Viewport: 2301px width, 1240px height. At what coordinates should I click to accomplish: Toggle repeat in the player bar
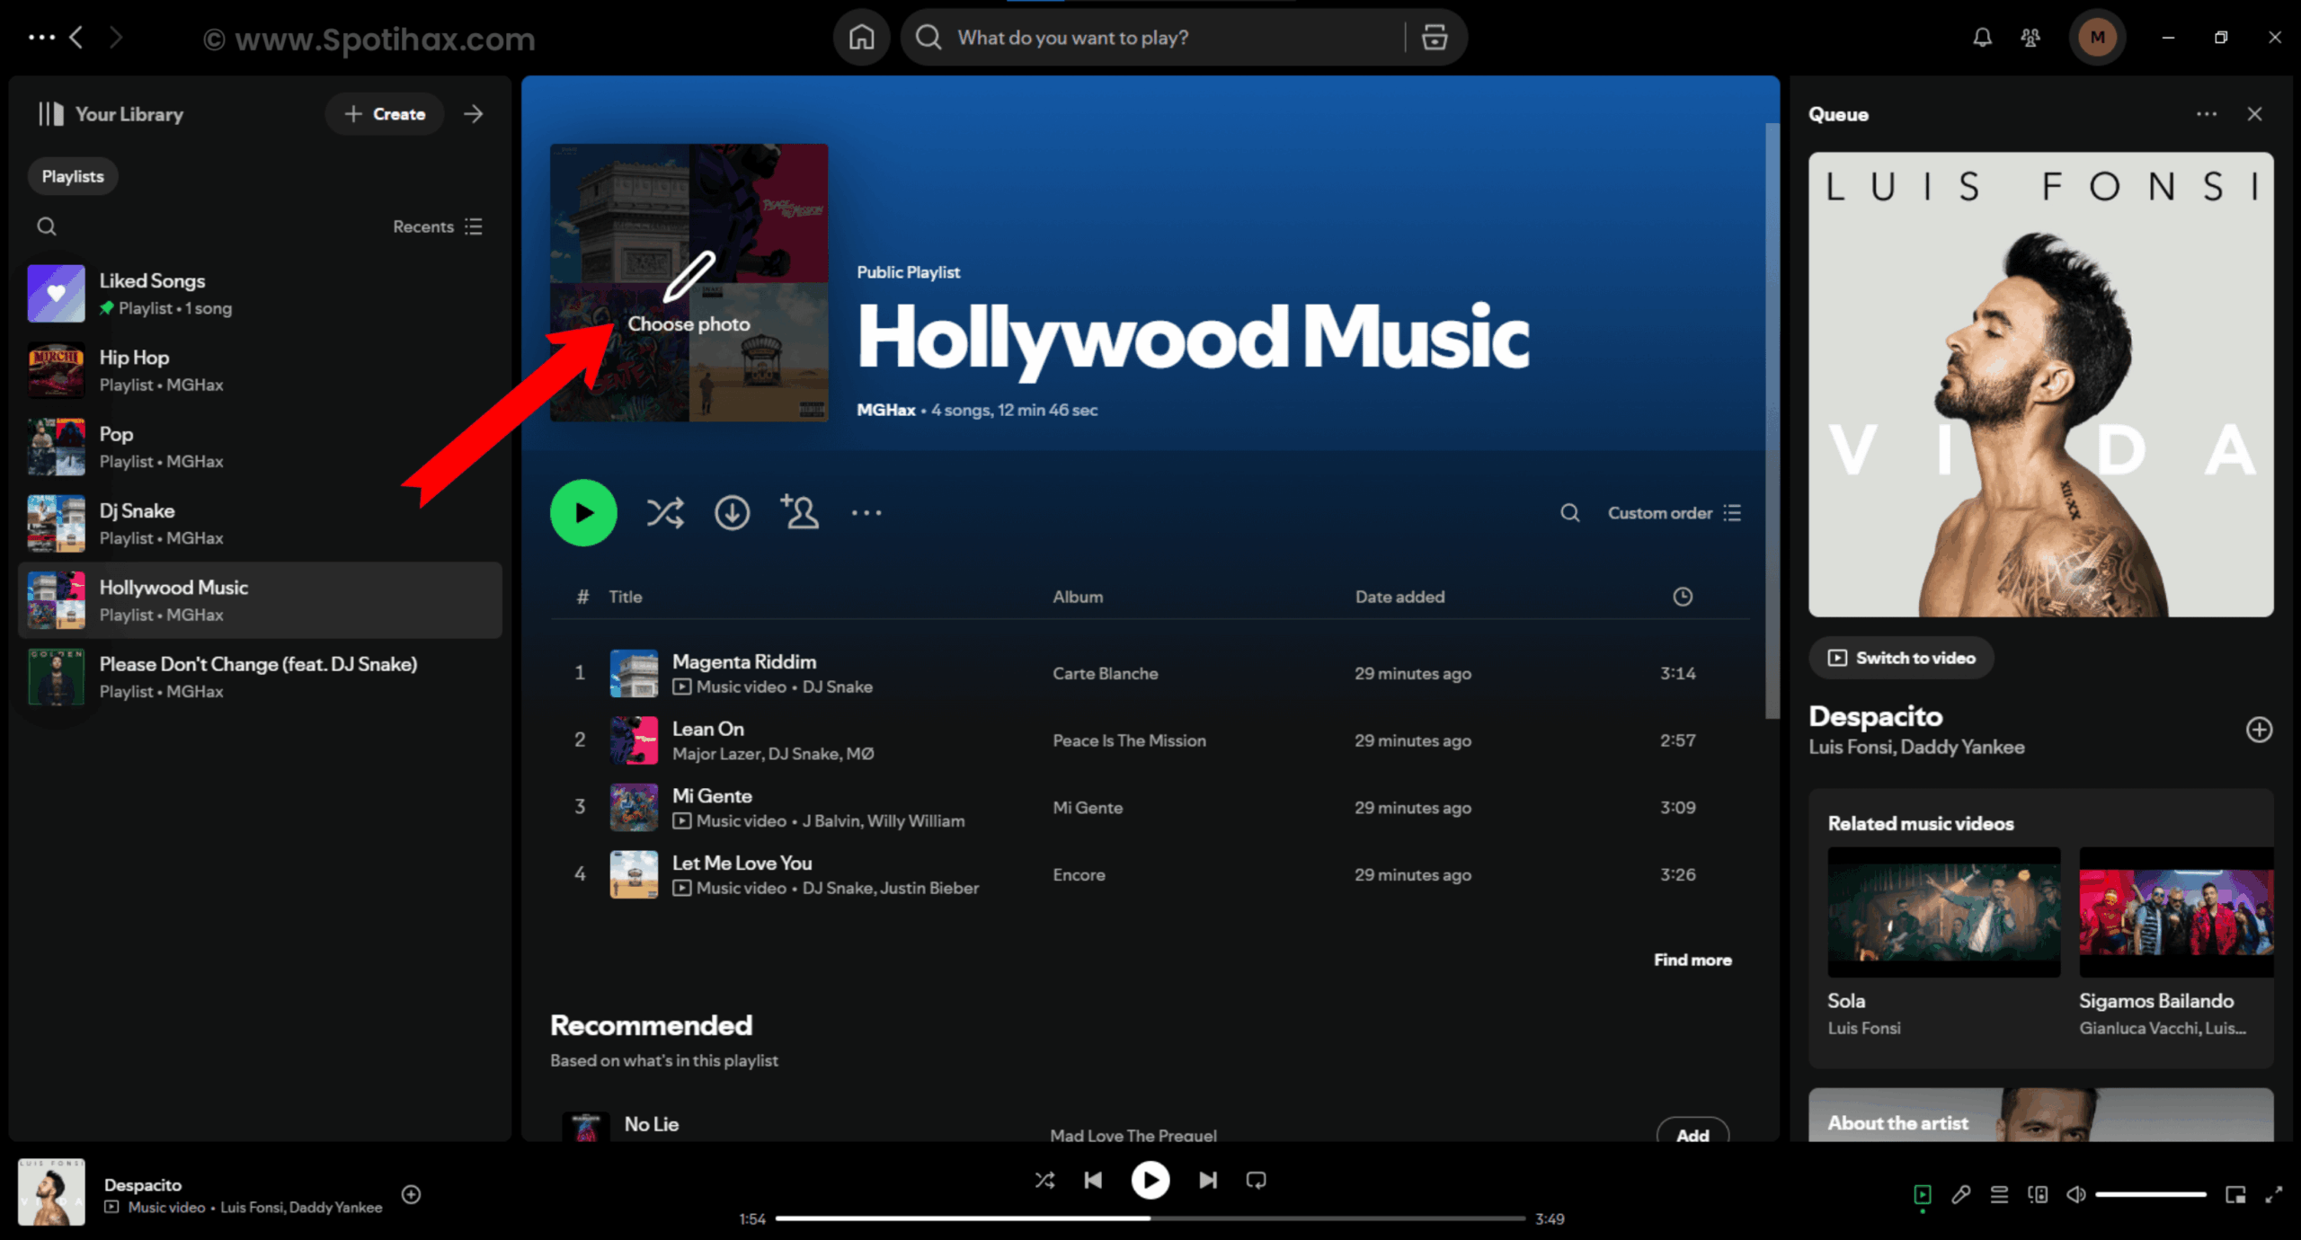point(1257,1180)
